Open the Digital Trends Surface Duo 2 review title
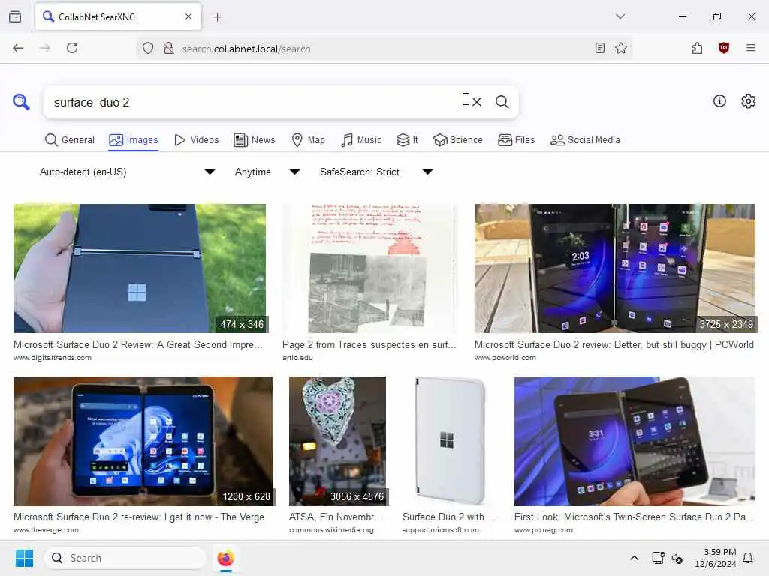 click(x=138, y=344)
